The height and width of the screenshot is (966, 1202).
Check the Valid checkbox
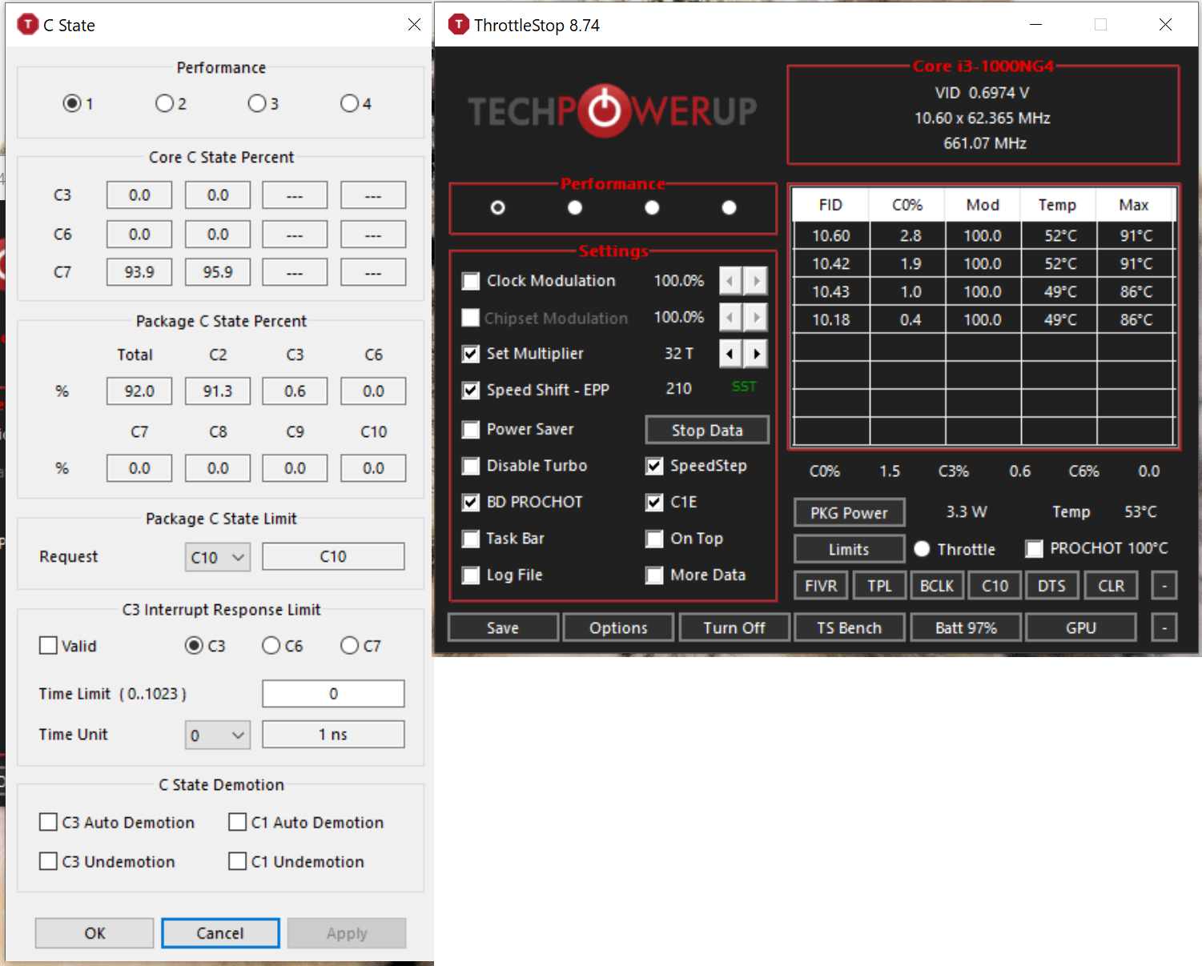tap(48, 645)
